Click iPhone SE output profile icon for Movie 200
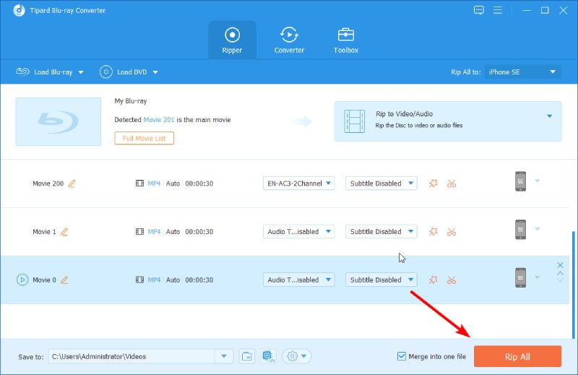 point(520,181)
